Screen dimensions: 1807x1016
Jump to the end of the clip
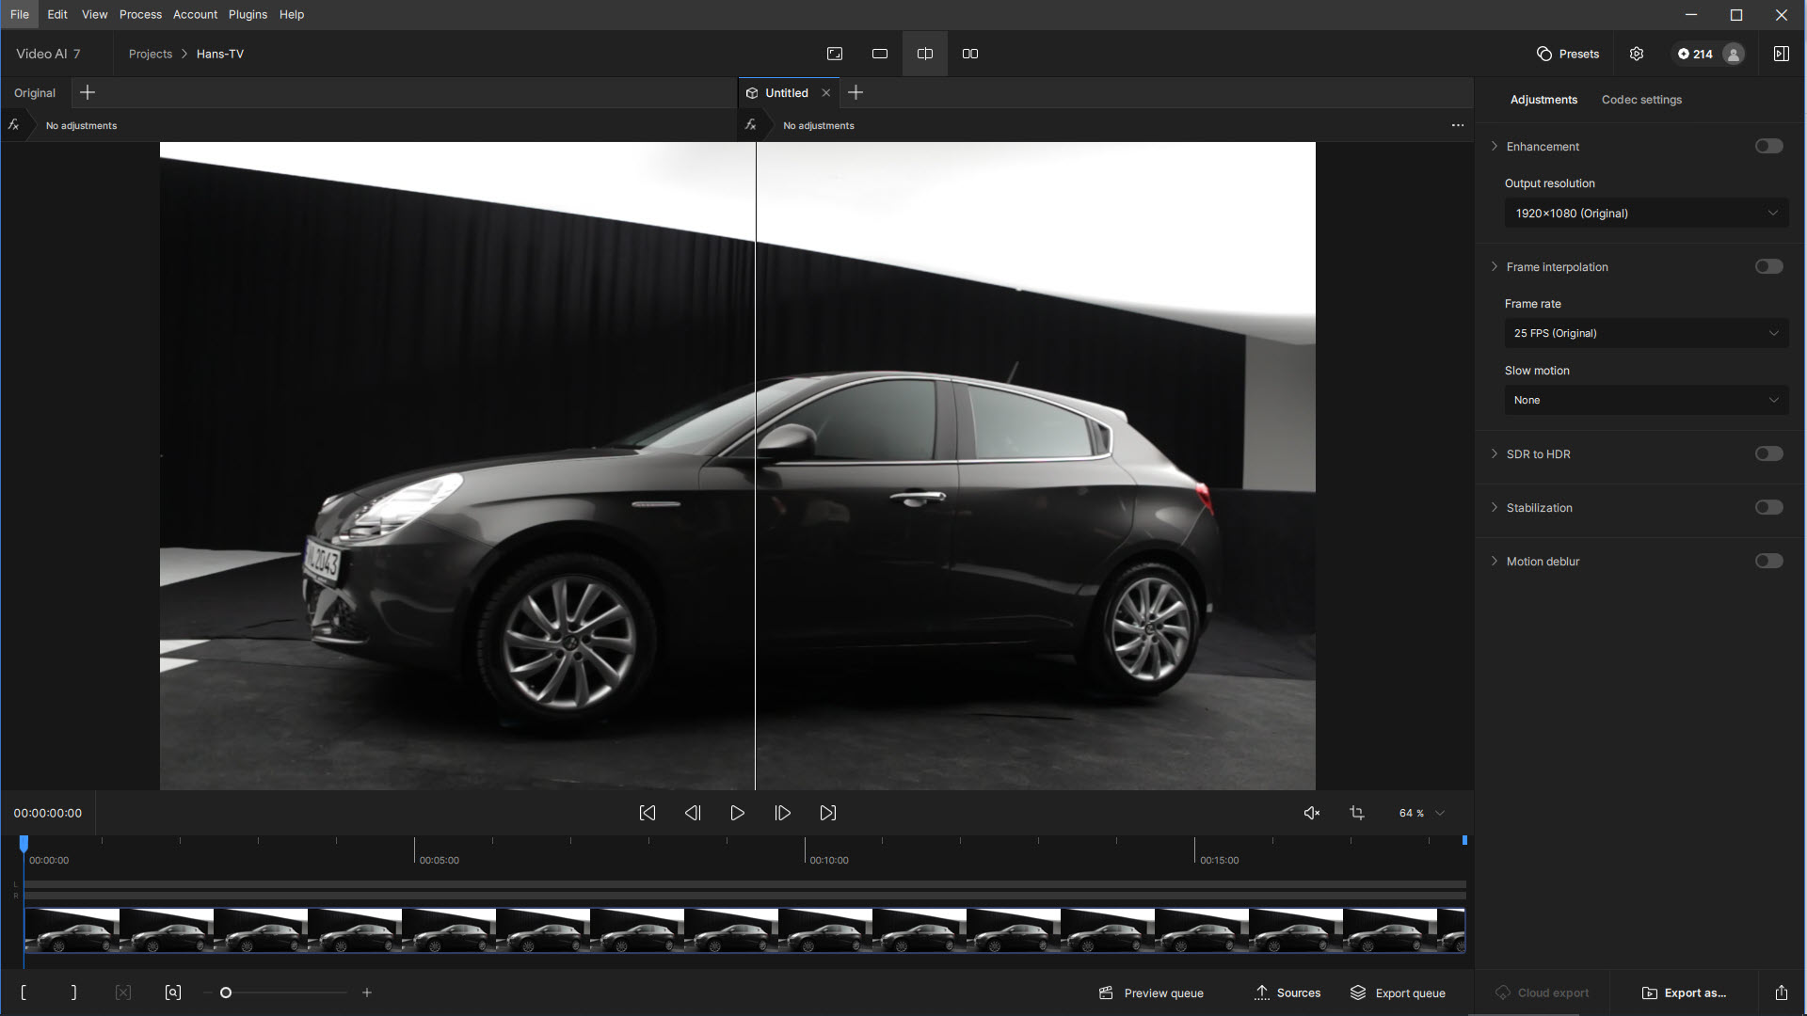[x=828, y=813]
